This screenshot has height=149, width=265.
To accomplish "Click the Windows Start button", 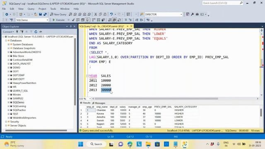I will tap(81, 144).
